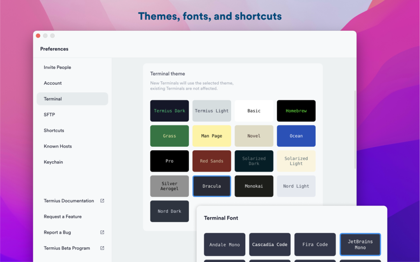Choose the Dracula terminal theme
The image size is (420, 262).
[x=212, y=186]
